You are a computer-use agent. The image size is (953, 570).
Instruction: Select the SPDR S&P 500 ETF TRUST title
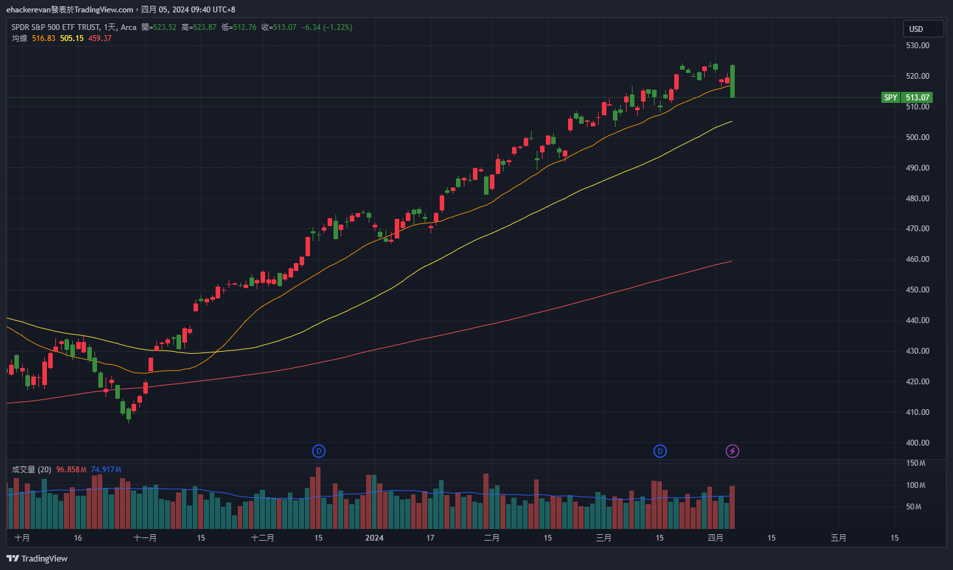pyautogui.click(x=55, y=27)
